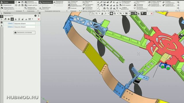The image size is (184, 103).
Task: Open the Сборка workspace selector
Action: (7, 2)
